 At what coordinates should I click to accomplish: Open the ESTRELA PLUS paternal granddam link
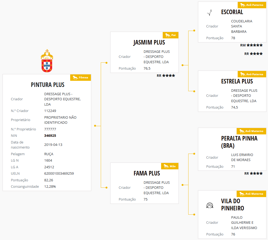click(x=237, y=81)
